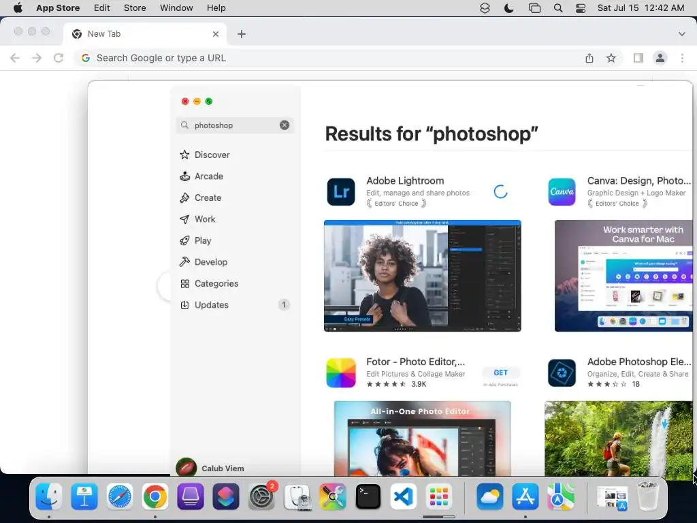Select the New Tab tab in Chrome
Screen dimensions: 697x523
coord(144,34)
